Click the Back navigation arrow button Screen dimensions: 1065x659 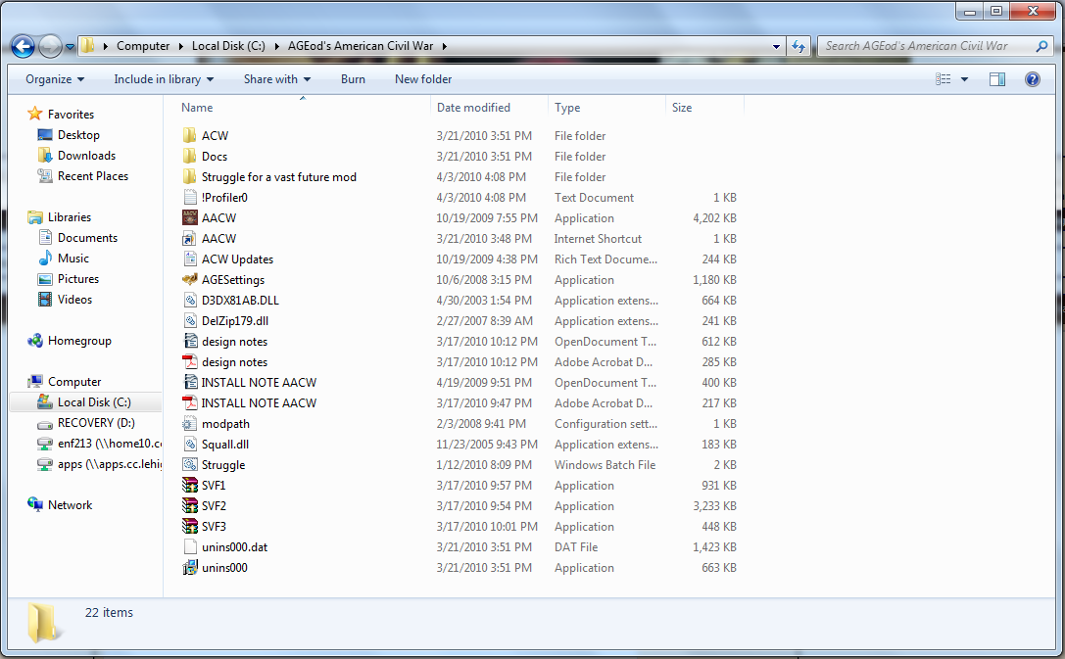coord(23,46)
